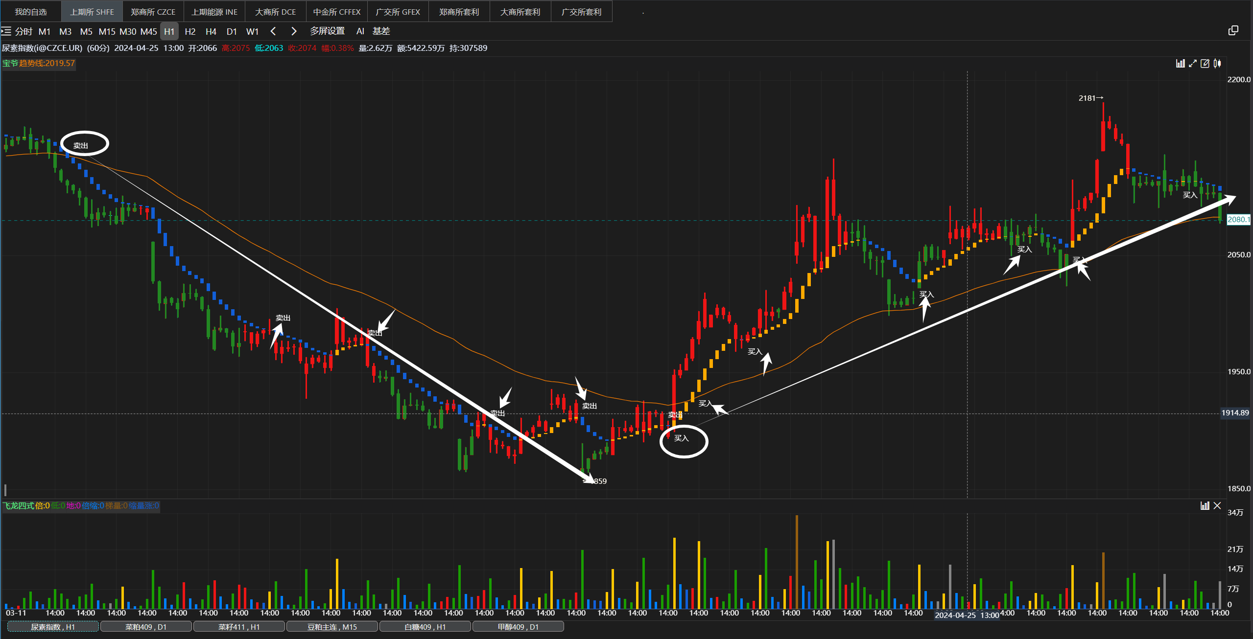The height and width of the screenshot is (639, 1253).
Task: Click the previous arrow in period toolbar
Action: point(273,31)
